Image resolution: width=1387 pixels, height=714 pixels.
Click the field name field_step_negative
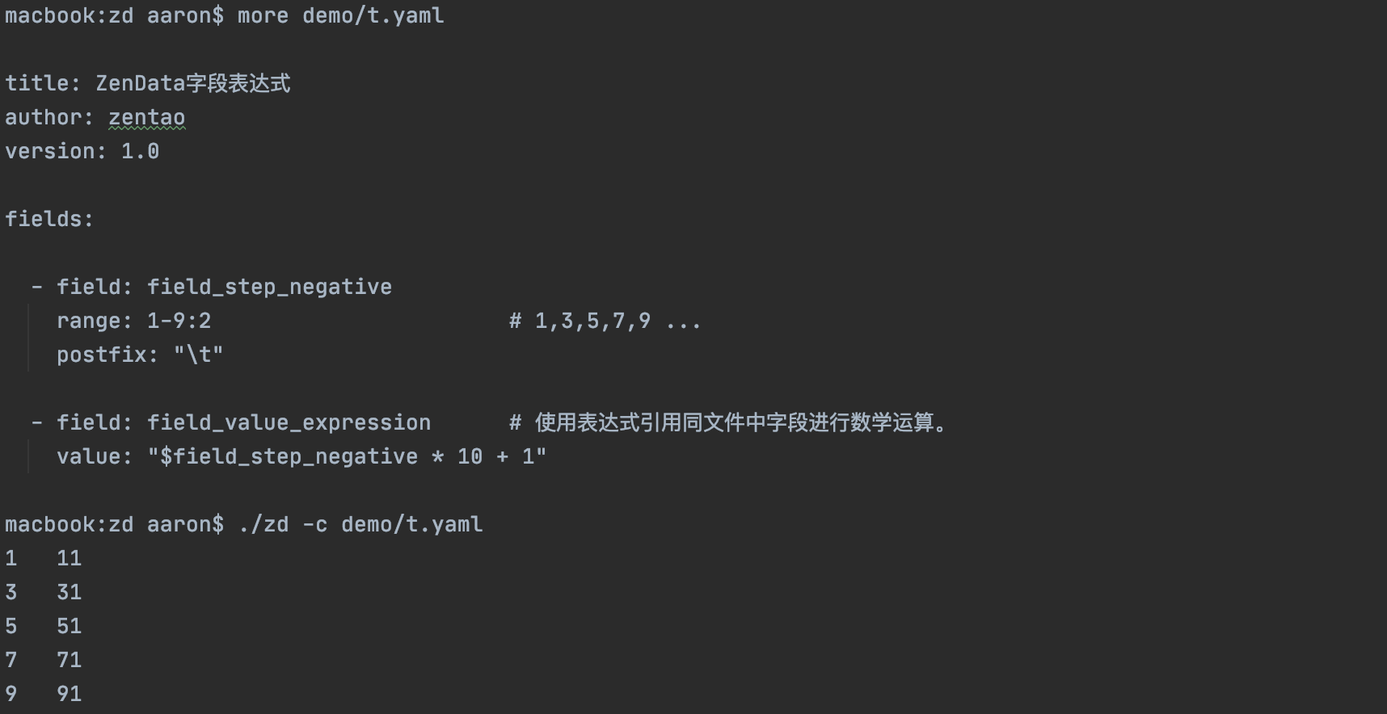pos(269,288)
